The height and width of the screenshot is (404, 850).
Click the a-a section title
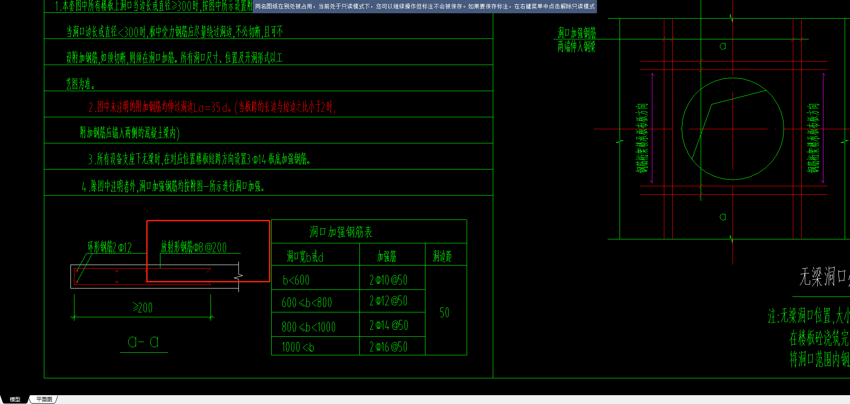[143, 342]
